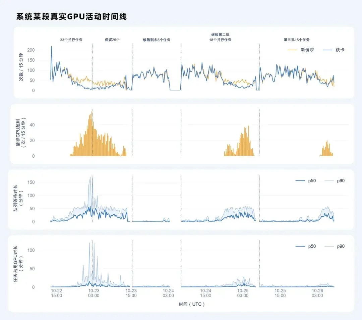Click the 100 tick on the 任务占用GPU时长 axis
The width and height of the screenshot is (362, 320).
31,250
